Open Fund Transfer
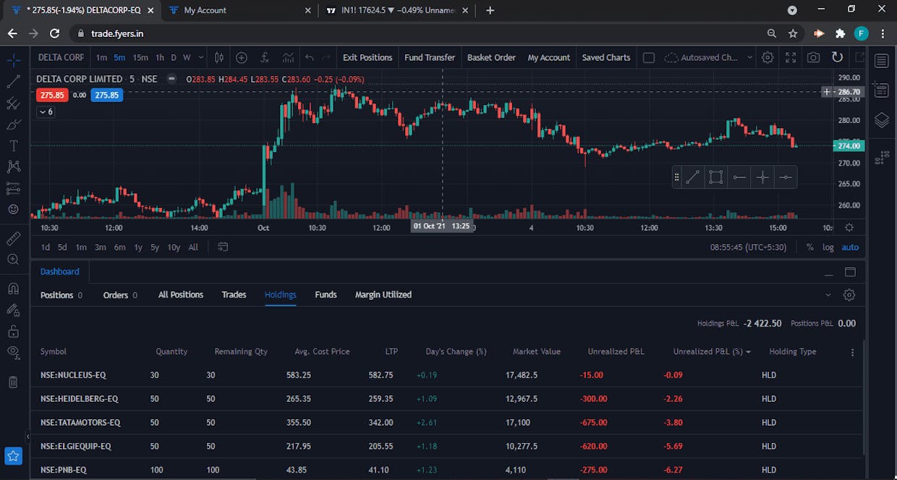Viewport: 897px width, 480px height. (430, 57)
